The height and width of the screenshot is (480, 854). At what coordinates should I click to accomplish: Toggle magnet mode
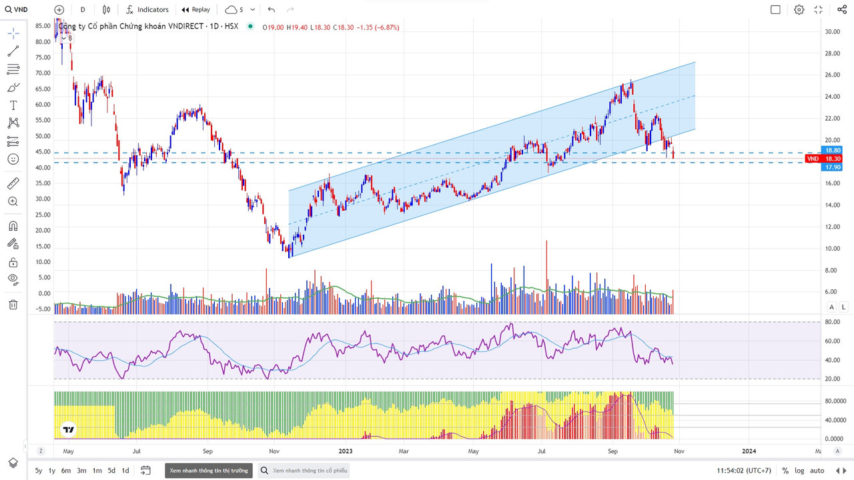[13, 226]
